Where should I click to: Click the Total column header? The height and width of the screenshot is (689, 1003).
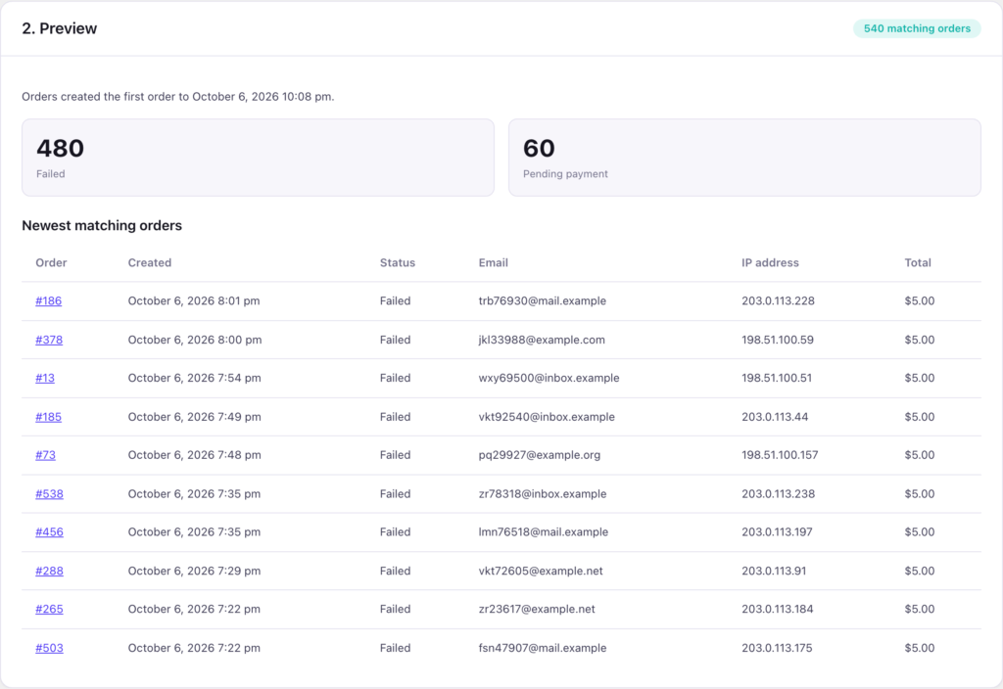[x=918, y=262]
